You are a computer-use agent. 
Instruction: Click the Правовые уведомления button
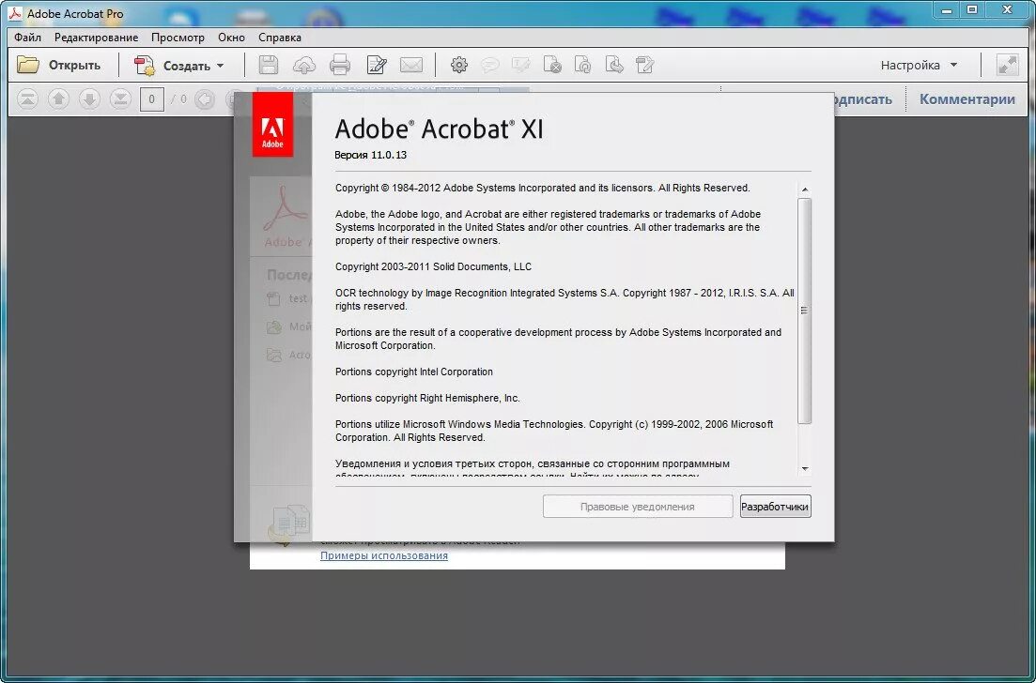tap(638, 507)
